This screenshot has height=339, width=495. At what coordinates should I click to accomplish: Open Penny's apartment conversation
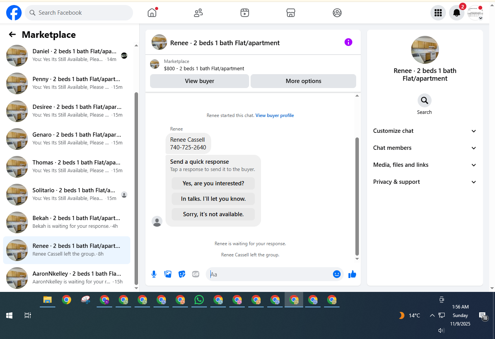pos(67,83)
